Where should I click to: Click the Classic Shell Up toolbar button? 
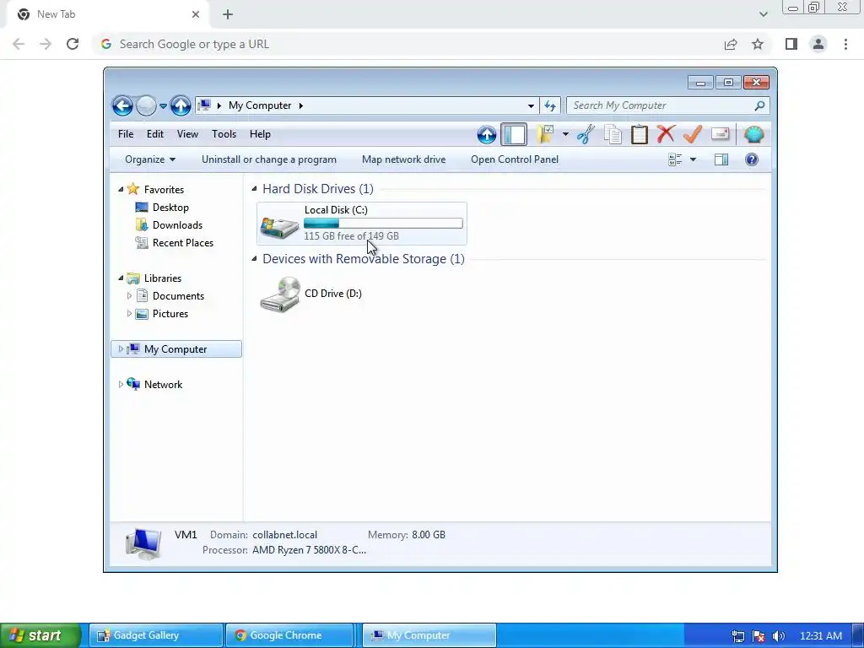(487, 134)
